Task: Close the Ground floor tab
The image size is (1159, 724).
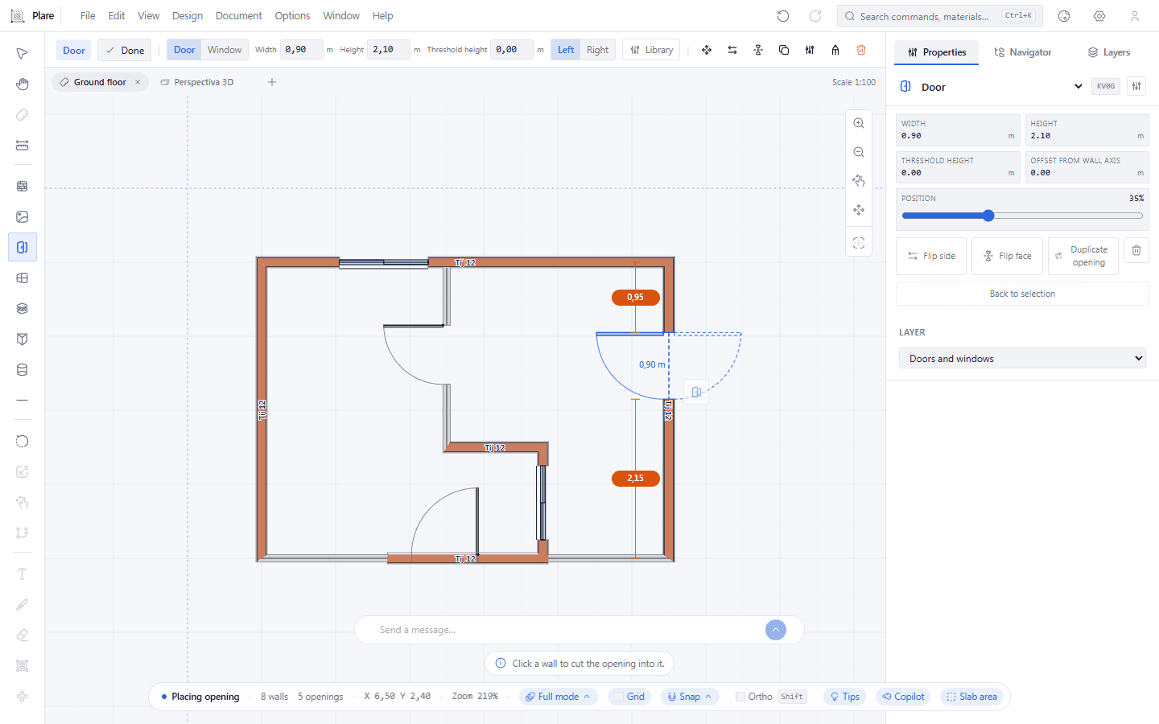Action: coord(138,82)
